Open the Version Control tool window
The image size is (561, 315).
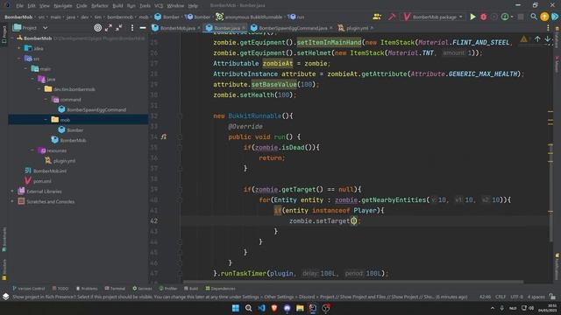pyautogui.click(x=29, y=288)
